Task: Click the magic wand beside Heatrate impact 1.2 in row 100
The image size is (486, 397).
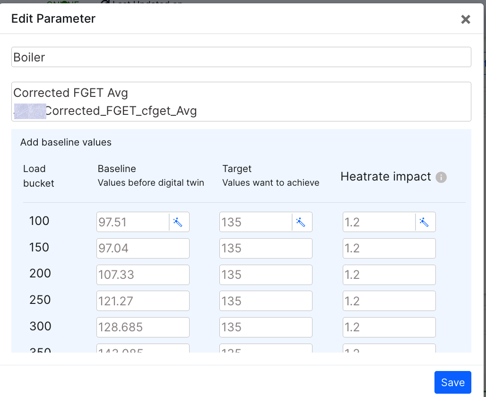Action: [x=425, y=222]
